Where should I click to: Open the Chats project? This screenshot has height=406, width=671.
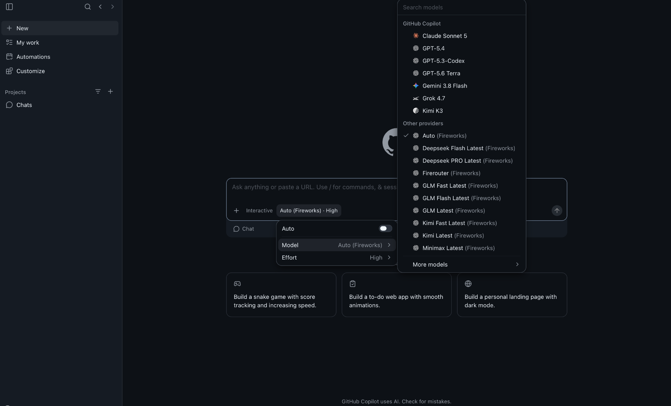tap(60, 105)
